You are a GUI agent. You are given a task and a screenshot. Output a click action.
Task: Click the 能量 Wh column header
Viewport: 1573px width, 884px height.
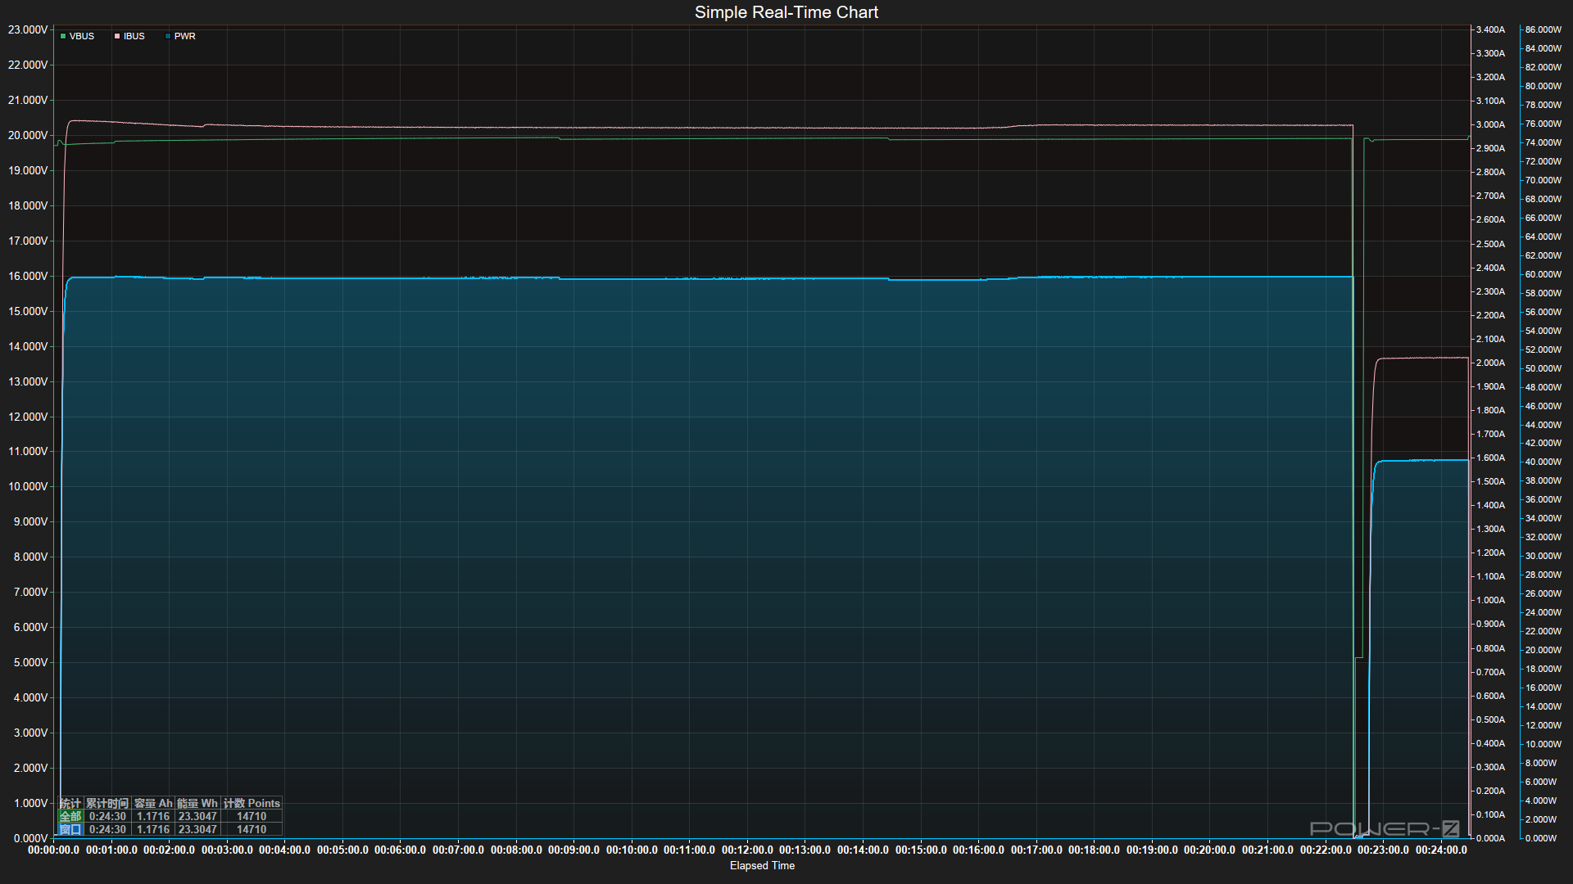[x=197, y=803]
